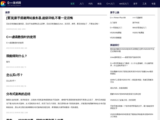Image resolution: width=160 pixels, height=120 pixels.
Task: Open the 手把手教你替换软件界面文字 article
Action: coord(132,107)
